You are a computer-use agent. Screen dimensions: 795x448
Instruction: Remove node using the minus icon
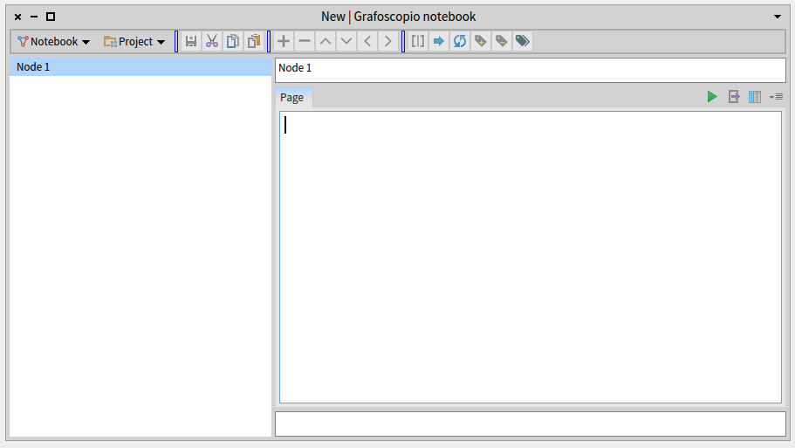coord(305,41)
